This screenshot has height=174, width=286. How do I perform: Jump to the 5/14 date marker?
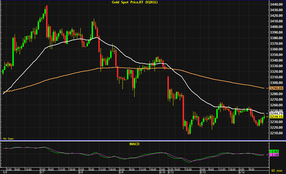point(242,172)
